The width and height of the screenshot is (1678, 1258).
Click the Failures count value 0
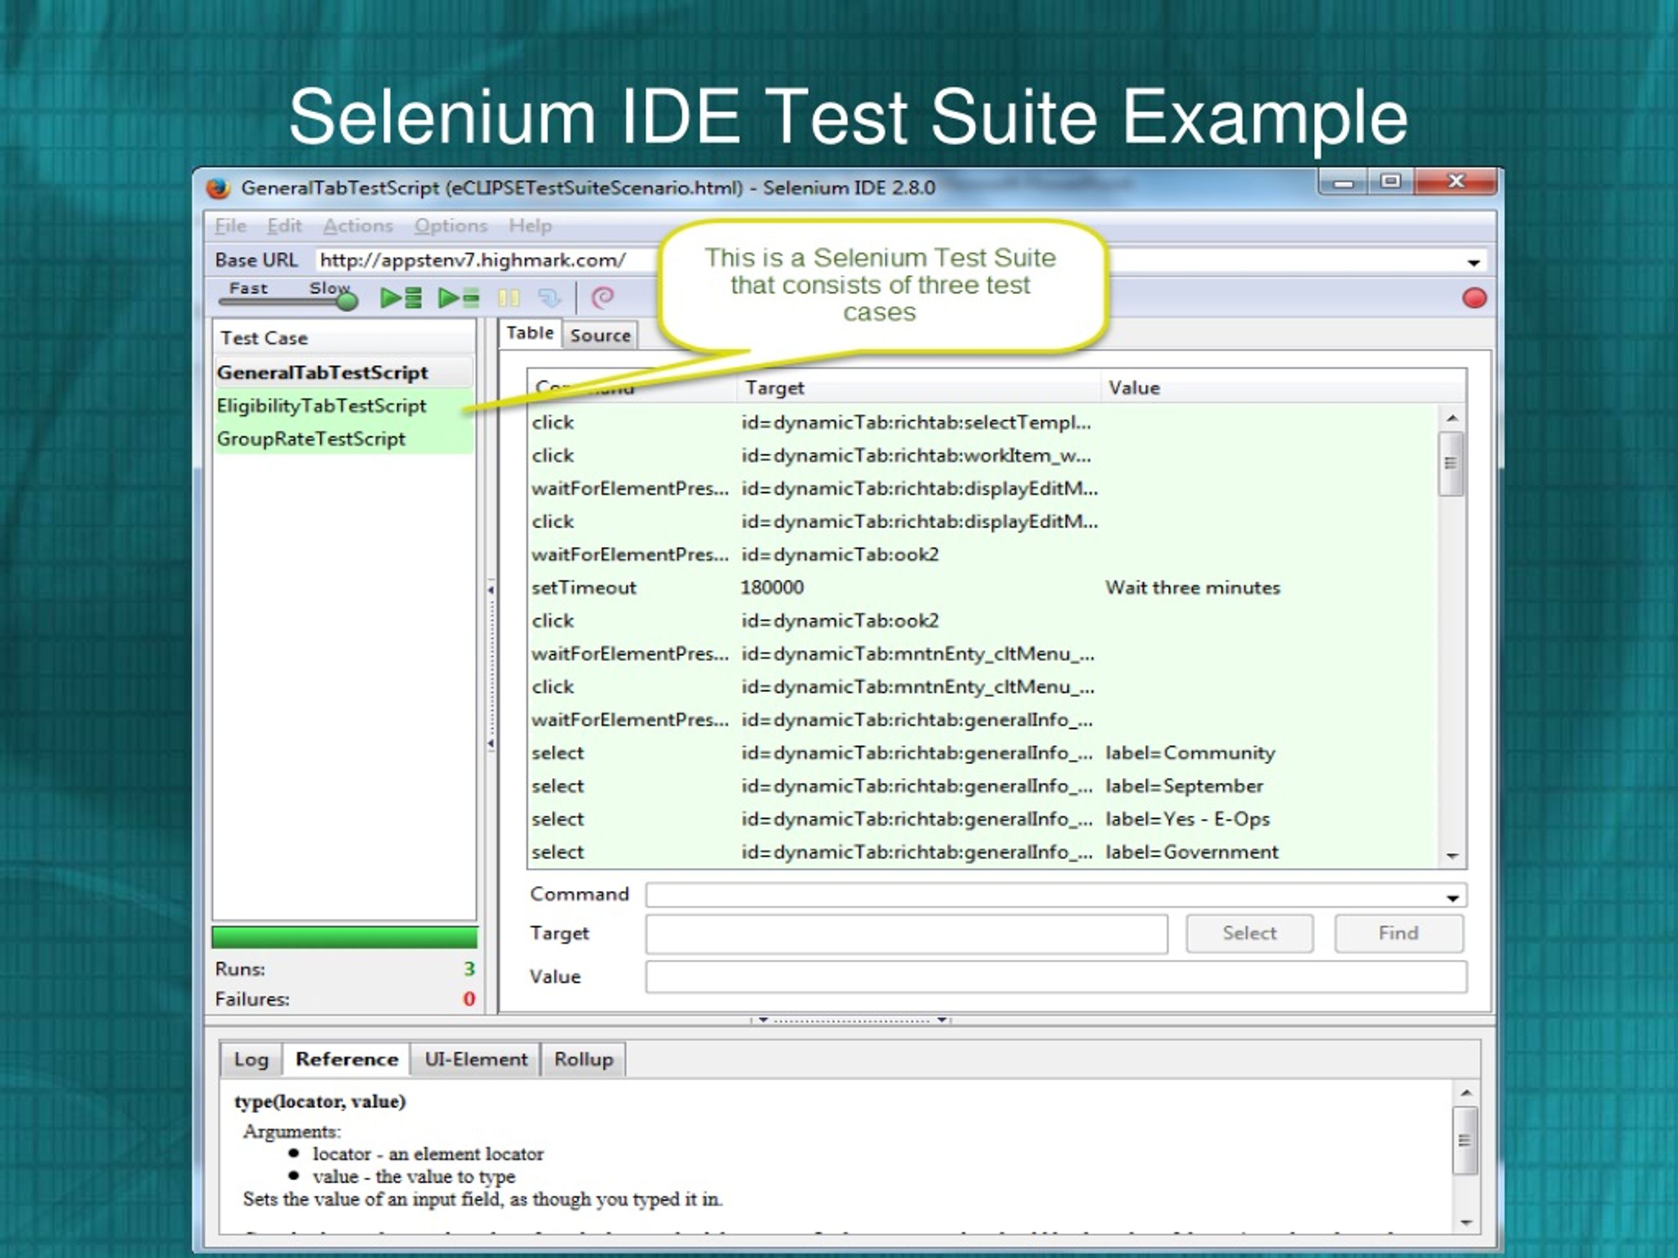click(x=469, y=999)
